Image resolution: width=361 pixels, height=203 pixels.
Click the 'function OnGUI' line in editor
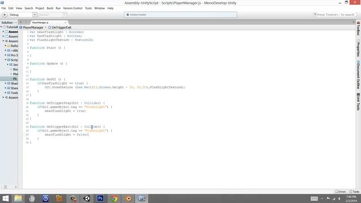pyautogui.click(x=47, y=80)
